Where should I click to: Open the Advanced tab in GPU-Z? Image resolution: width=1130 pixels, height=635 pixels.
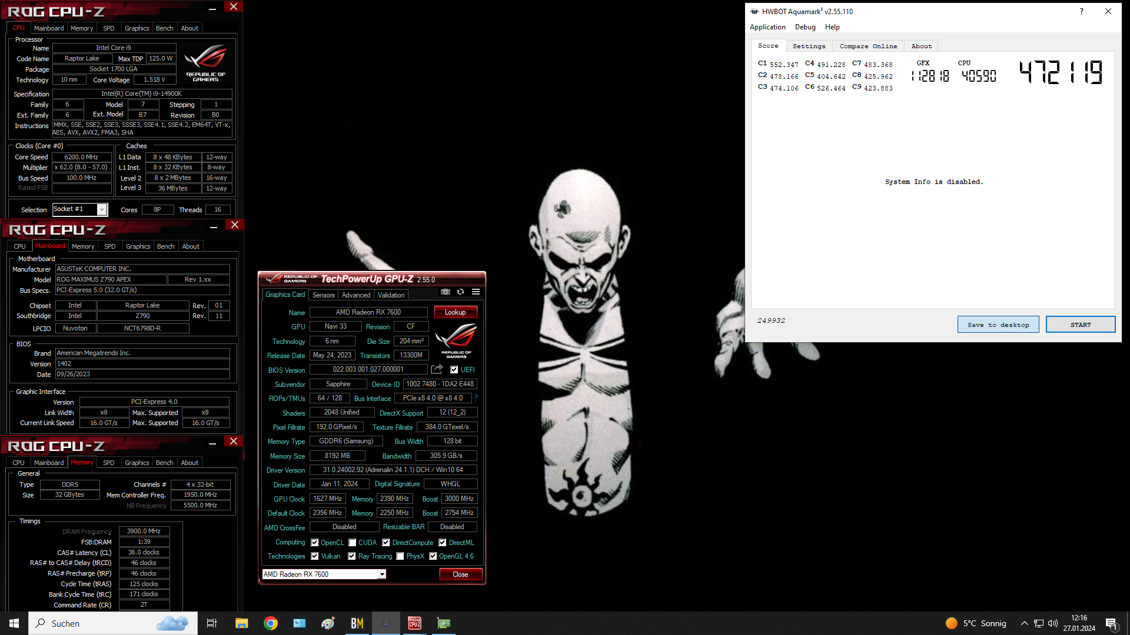coord(356,295)
